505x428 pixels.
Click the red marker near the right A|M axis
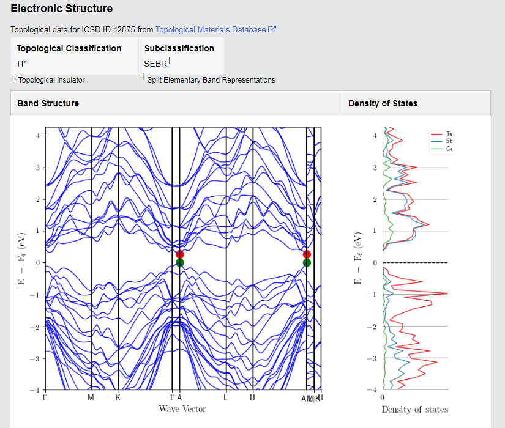click(x=307, y=254)
